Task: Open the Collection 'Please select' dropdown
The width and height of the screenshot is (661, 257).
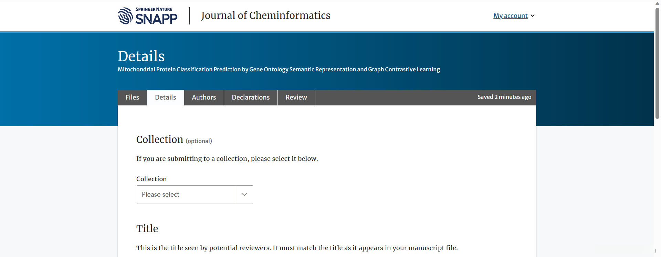Action: coord(186,195)
